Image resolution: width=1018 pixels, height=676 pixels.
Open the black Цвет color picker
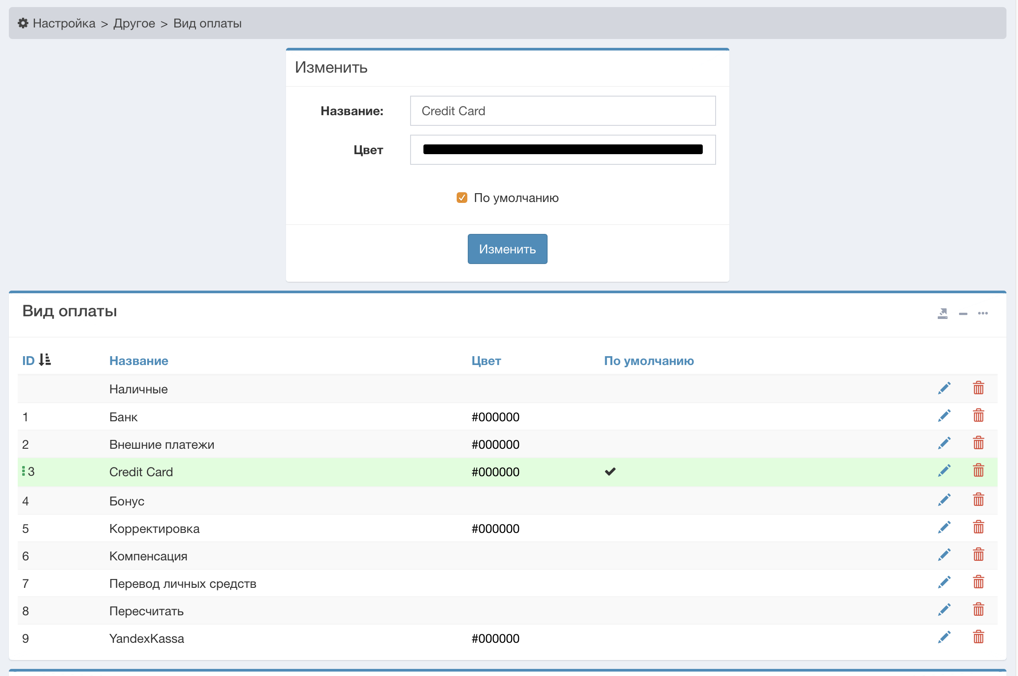pos(562,150)
